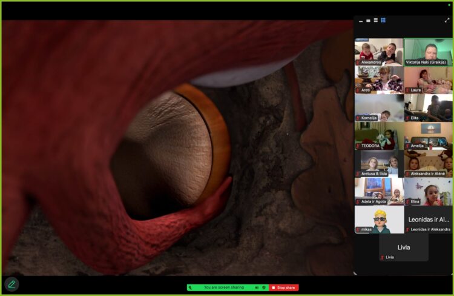454x296 pixels.
Task: Select Leonidas ir Aleksandra tile
Action: 428,220
